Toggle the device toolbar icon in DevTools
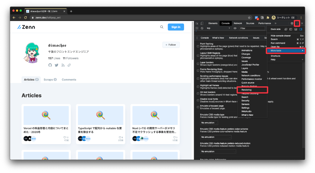The height and width of the screenshot is (173, 315). 201,23
